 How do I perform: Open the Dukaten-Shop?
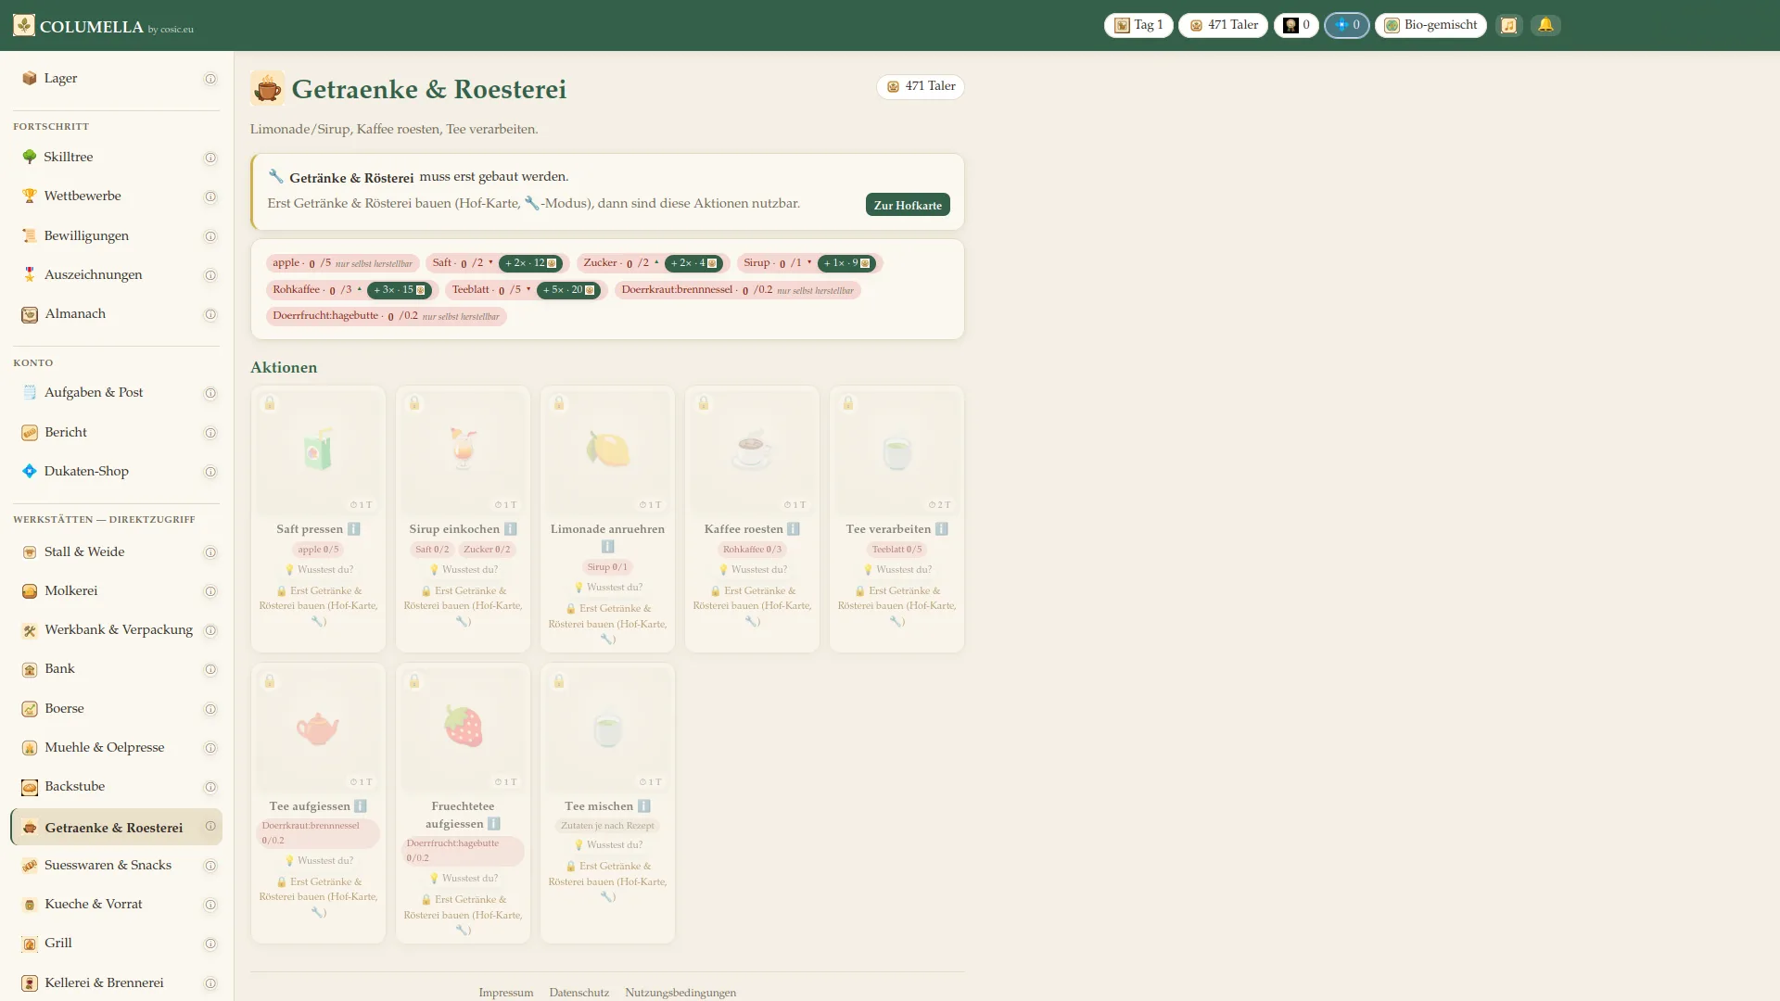click(x=116, y=472)
